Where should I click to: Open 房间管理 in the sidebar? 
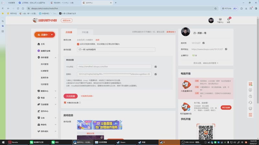[x=44, y=64]
